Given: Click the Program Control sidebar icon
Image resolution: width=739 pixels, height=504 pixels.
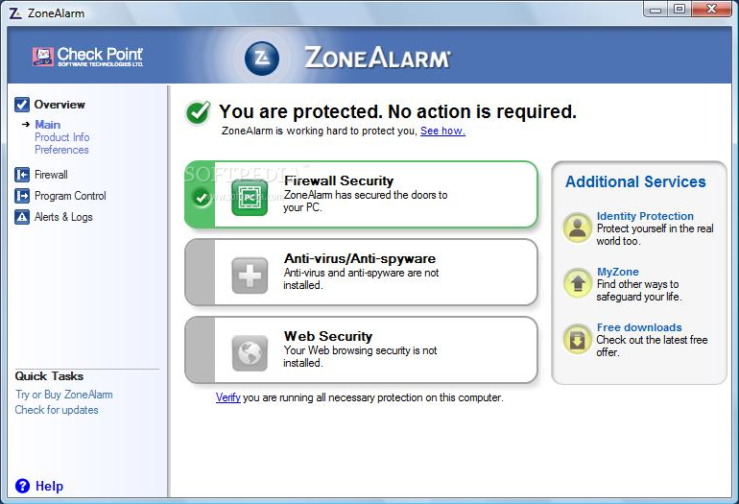Looking at the screenshot, I should pyautogui.click(x=22, y=196).
